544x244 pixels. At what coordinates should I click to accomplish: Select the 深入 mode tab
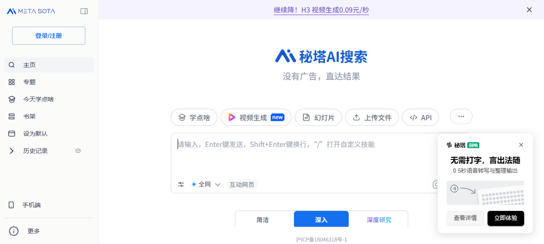[321, 220]
